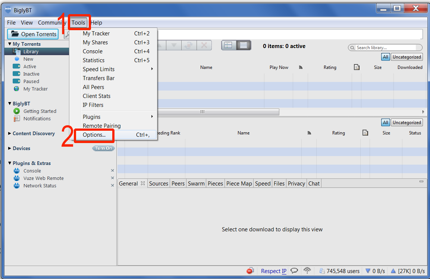Expand the Devices section
Viewport: 430px width, 279px height.
click(x=10, y=148)
